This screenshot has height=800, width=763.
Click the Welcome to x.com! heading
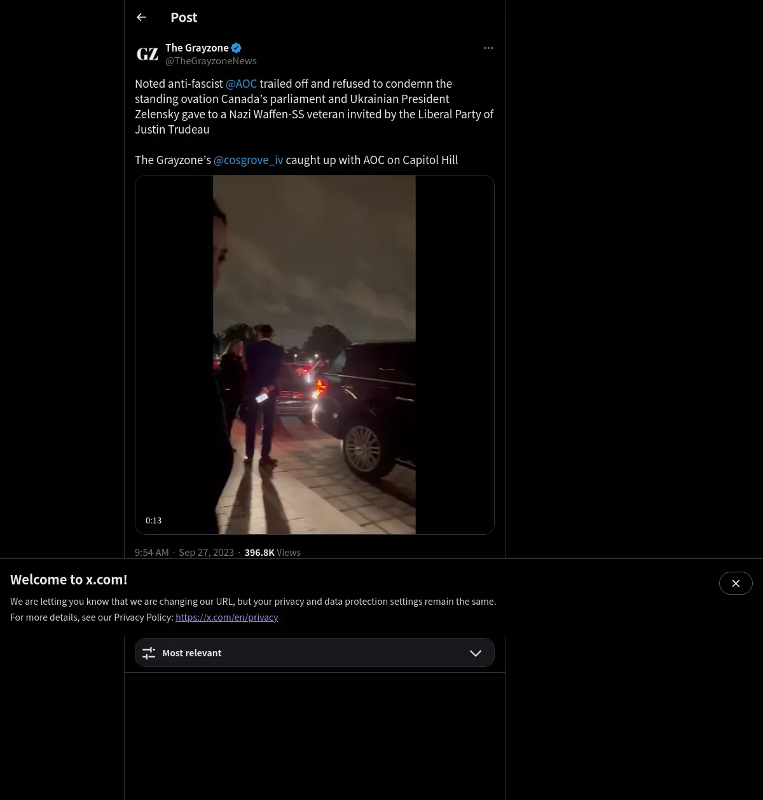point(69,580)
